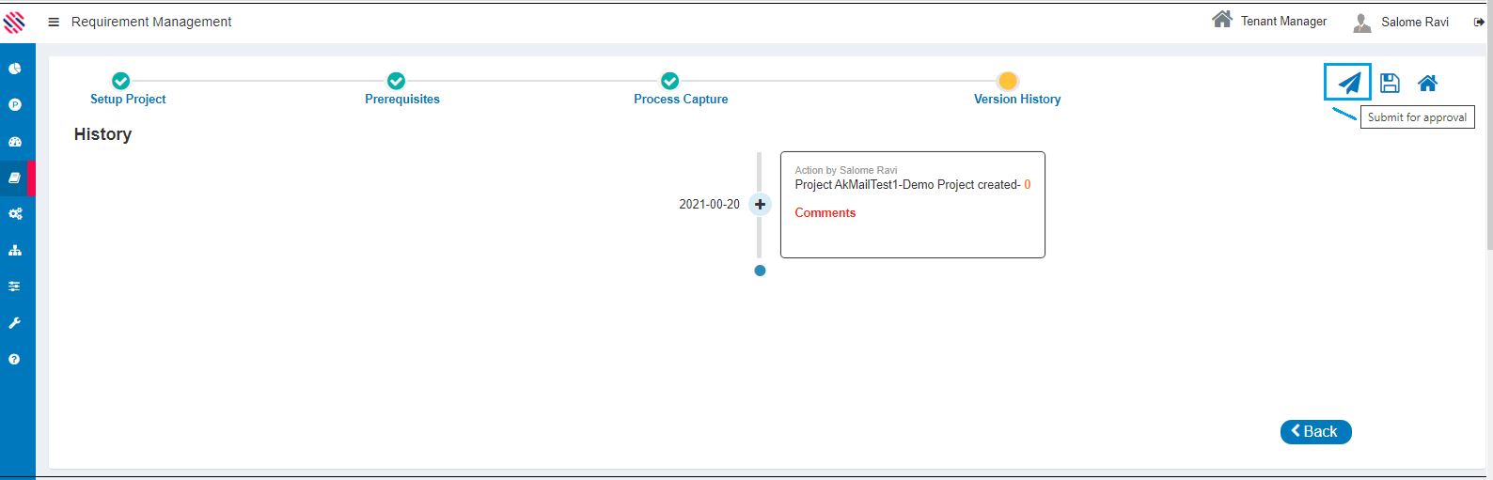Open the hierarchy sitemap sidebar icon
Screen dimensions: 1493x480
15,251
